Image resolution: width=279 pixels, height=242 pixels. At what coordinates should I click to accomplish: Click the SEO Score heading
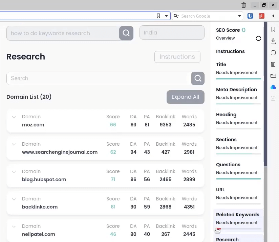tap(228, 30)
